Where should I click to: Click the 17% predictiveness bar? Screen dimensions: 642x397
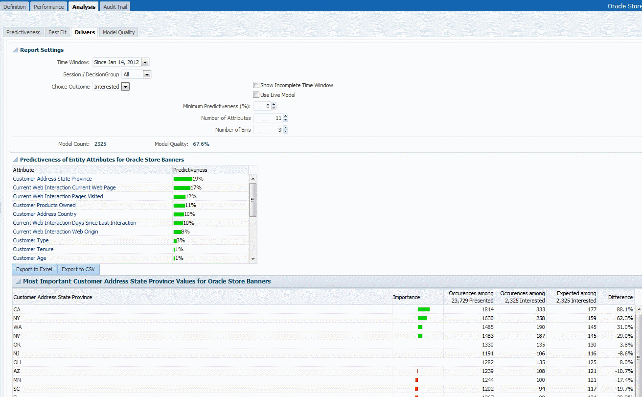[182, 187]
